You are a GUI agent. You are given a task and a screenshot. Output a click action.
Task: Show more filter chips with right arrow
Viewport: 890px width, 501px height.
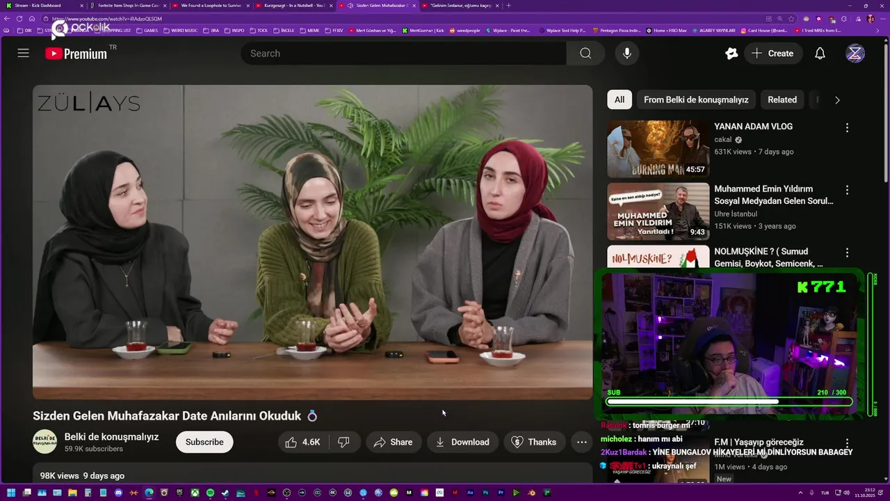[837, 100]
